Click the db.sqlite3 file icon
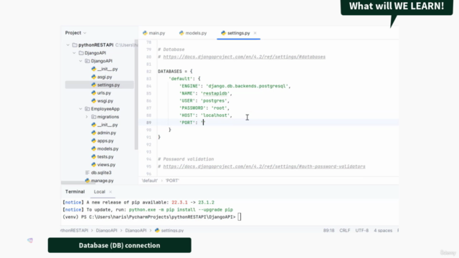The width and height of the screenshot is (459, 258). [x=87, y=173]
